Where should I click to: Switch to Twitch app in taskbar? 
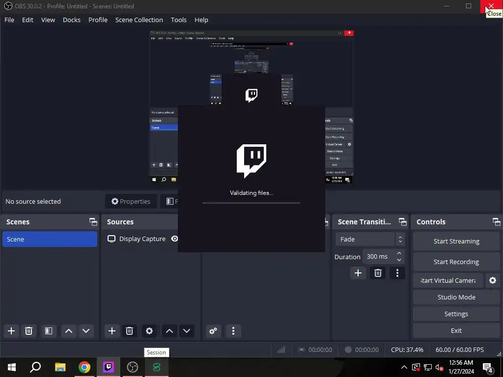[x=109, y=367]
